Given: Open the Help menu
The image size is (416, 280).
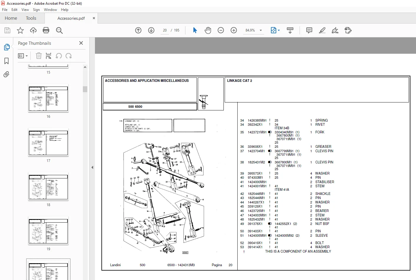Looking at the screenshot, I should [65, 10].
